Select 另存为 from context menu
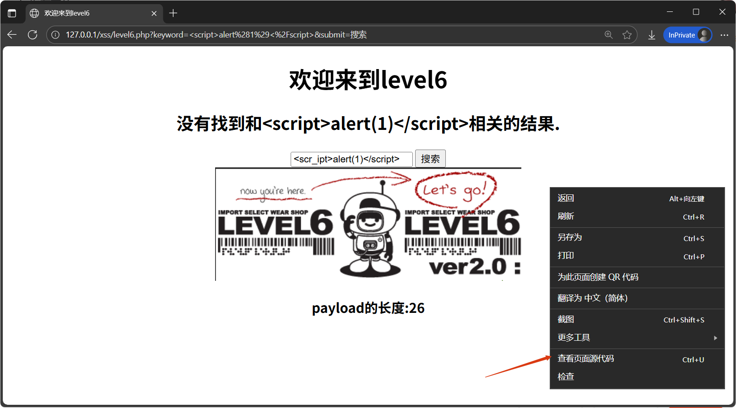 [637, 238]
